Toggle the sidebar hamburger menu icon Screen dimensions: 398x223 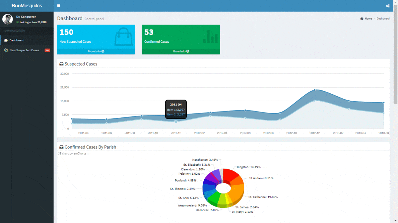(x=58, y=6)
